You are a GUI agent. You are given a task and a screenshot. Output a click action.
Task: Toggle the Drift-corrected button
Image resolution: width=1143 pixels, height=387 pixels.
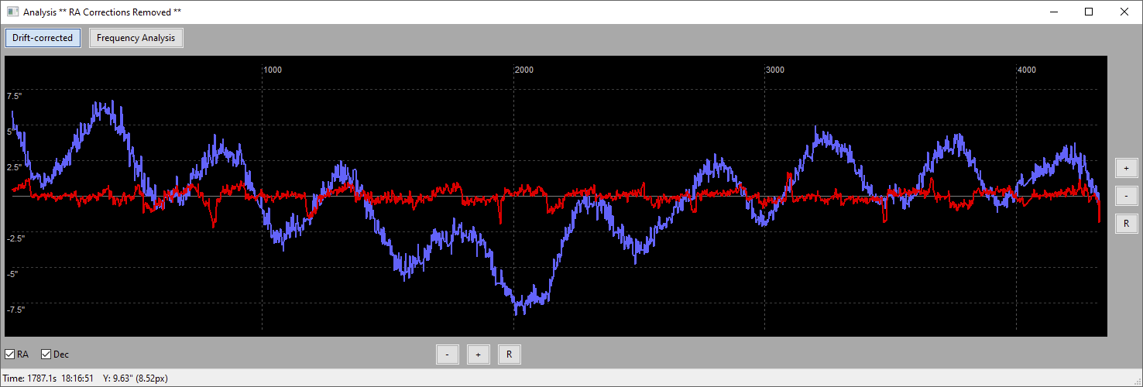click(43, 38)
